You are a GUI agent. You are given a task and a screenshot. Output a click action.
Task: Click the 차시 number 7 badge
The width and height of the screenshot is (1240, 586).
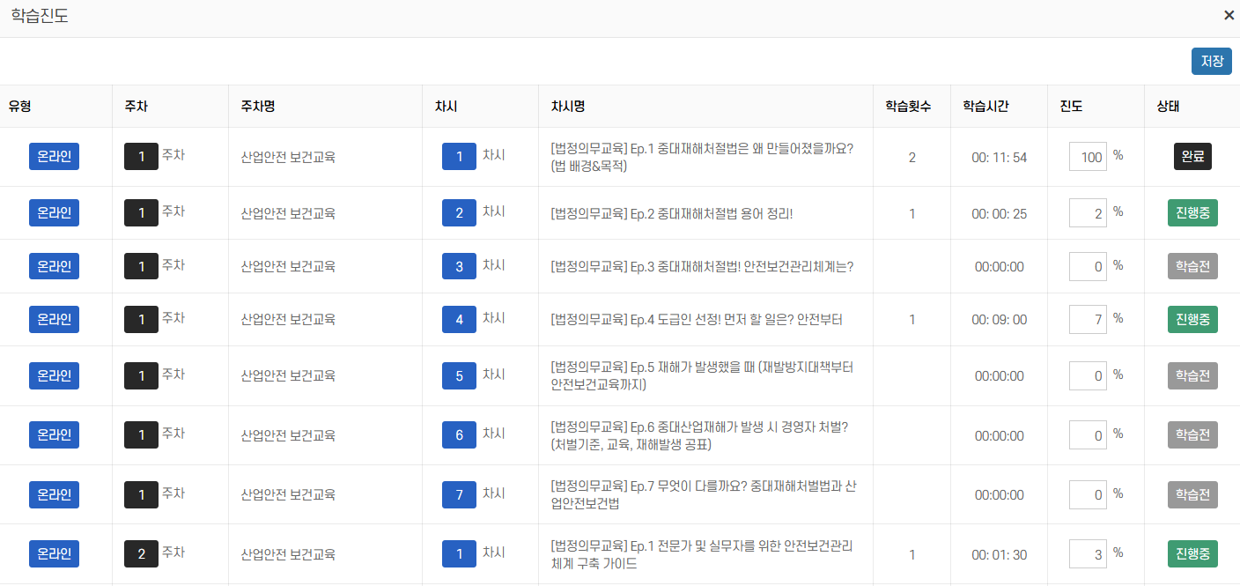pos(459,495)
